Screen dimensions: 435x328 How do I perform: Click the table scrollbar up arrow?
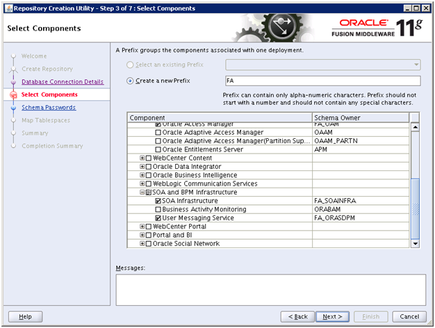[x=415, y=127]
